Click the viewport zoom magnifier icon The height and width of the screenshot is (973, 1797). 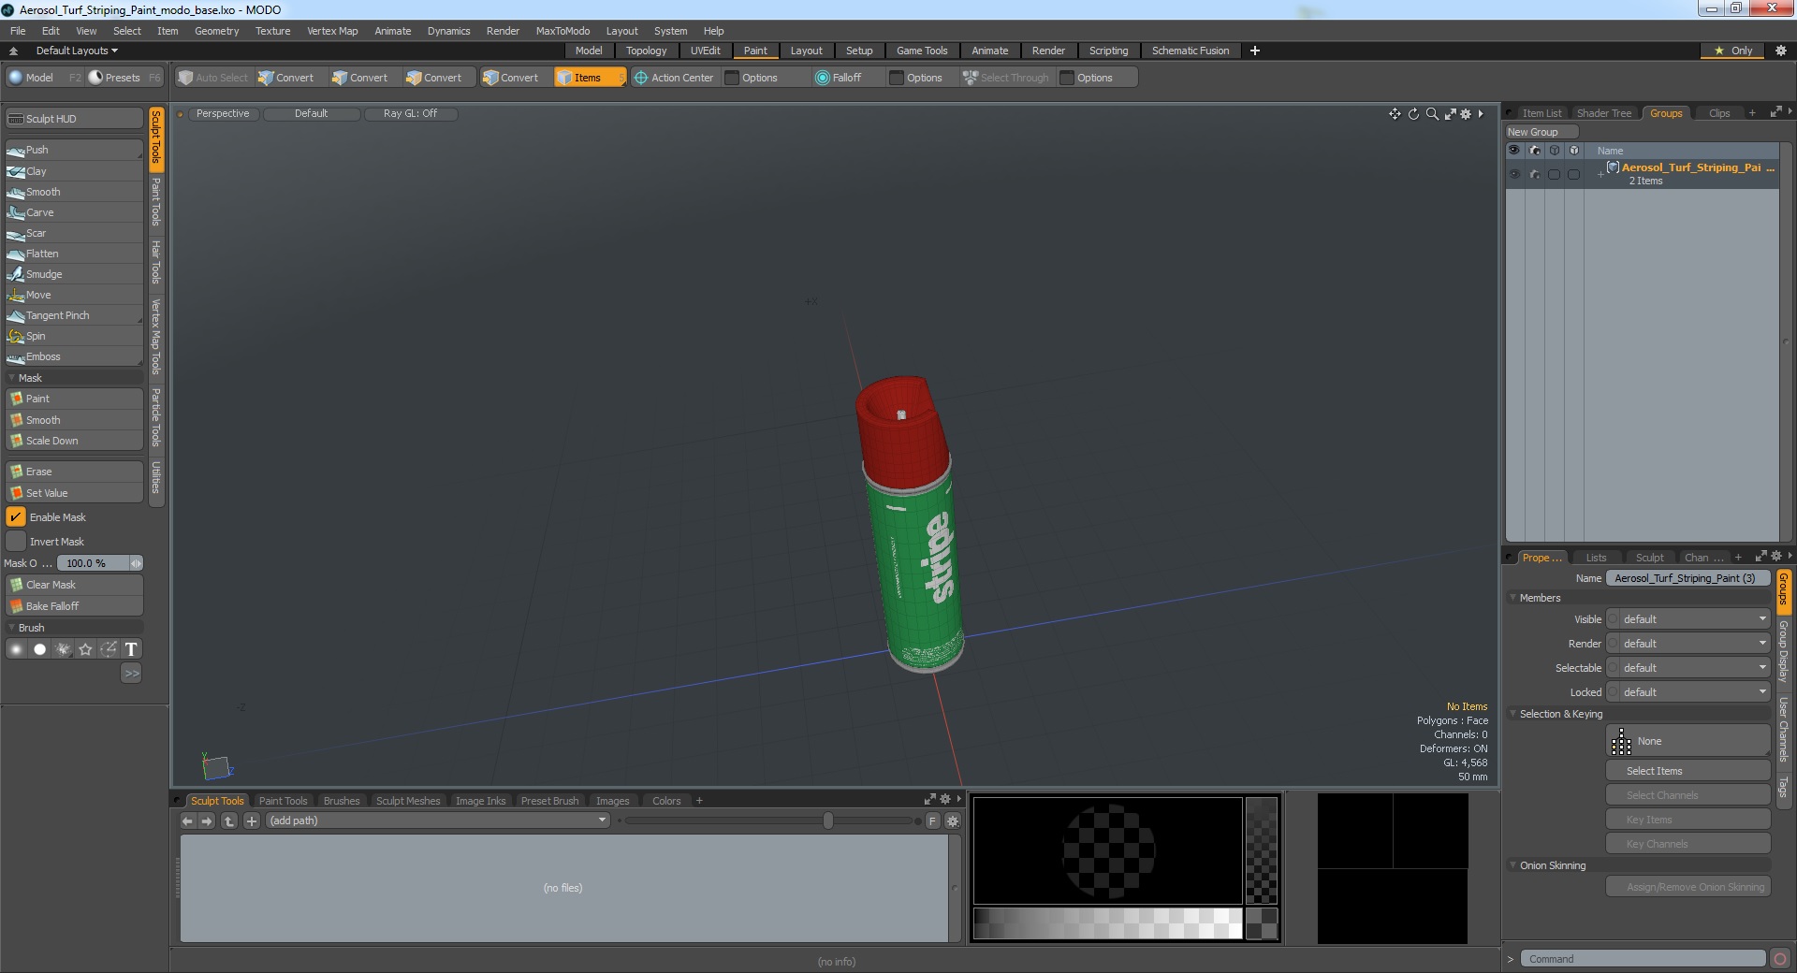pyautogui.click(x=1432, y=114)
